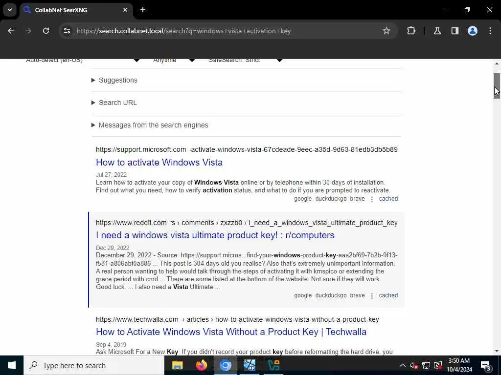Image resolution: width=501 pixels, height=375 pixels.
Task: Click the 'Jul 27, 2022' date text
Action: point(111,175)
